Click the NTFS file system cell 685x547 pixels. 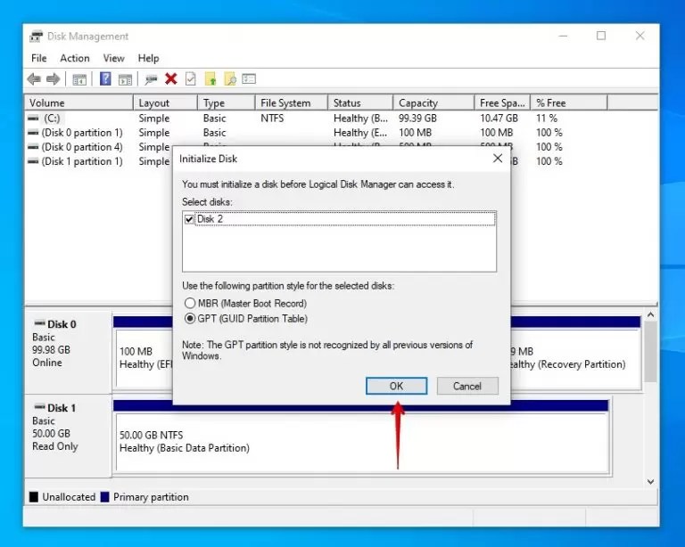coord(272,118)
